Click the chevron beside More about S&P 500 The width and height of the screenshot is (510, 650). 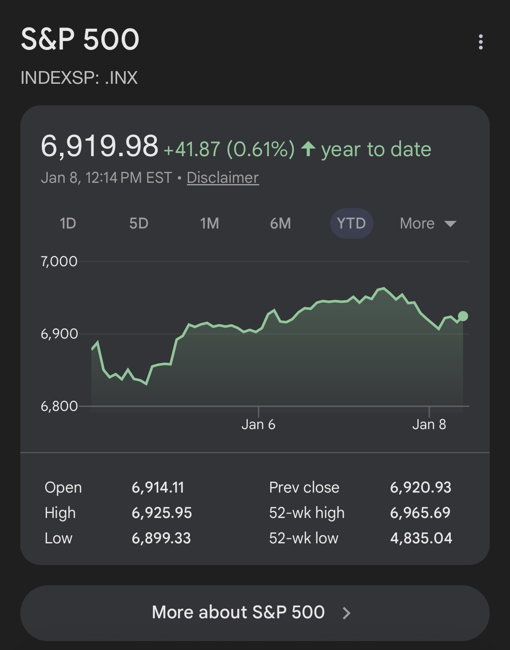click(x=346, y=613)
